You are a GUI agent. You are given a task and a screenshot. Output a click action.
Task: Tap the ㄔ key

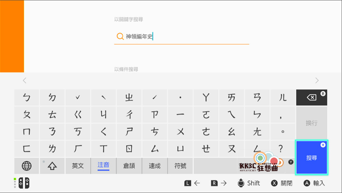129,114
